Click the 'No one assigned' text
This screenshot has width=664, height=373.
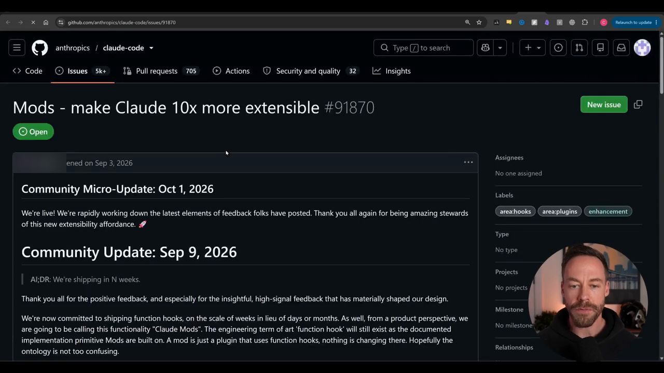518,173
